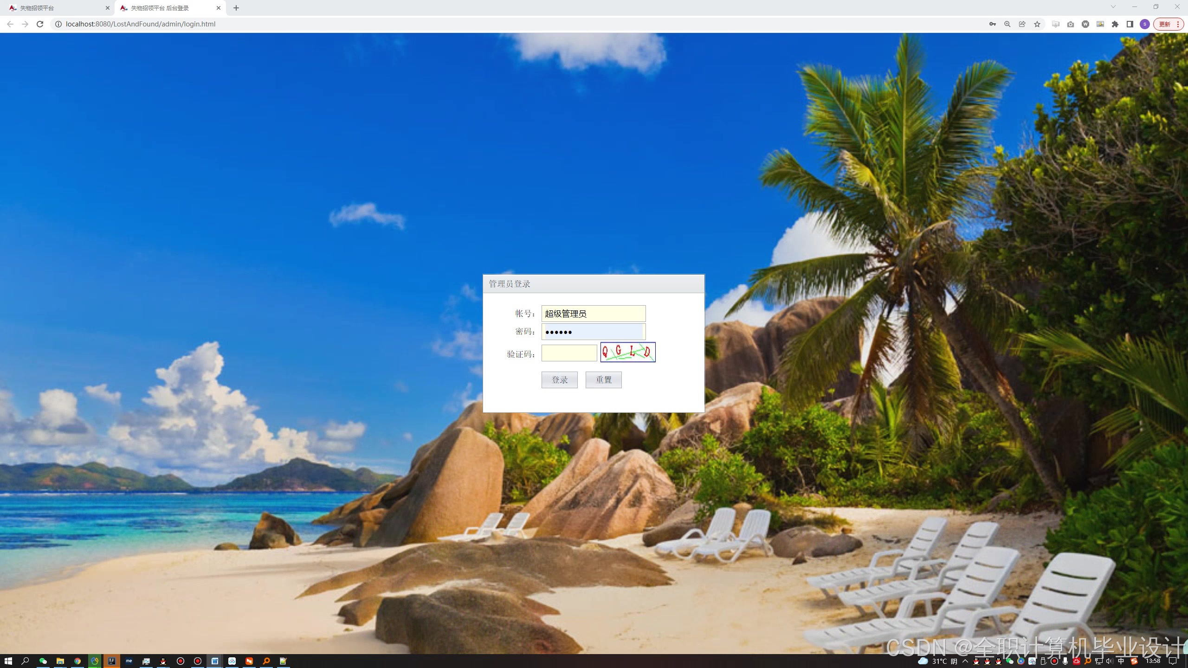This screenshot has width=1188, height=668.
Task: Open WeChat from the taskbar
Action: click(43, 661)
